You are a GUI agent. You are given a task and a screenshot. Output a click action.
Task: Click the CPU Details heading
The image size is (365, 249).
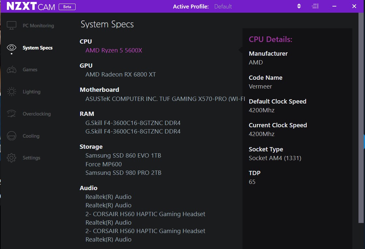(270, 39)
